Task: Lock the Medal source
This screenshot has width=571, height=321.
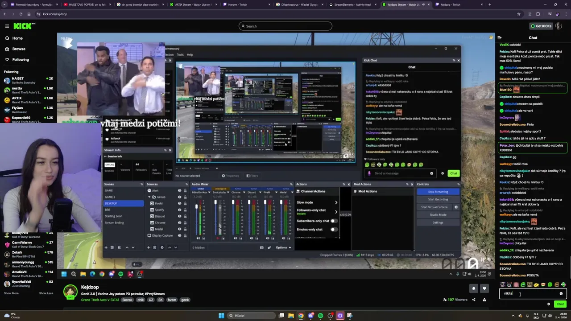Action: pyautogui.click(x=185, y=229)
